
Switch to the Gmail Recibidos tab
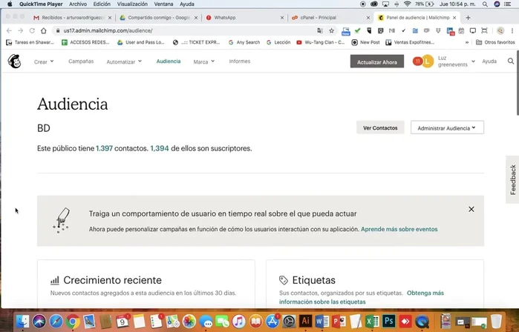72,18
